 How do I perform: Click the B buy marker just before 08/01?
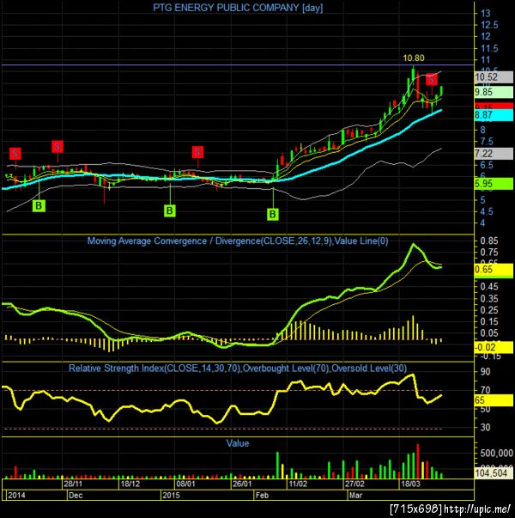(x=170, y=210)
